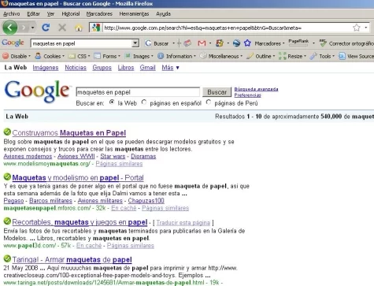The height and width of the screenshot is (286, 374).
Task: Open the Images developer menu
Action: [139, 56]
